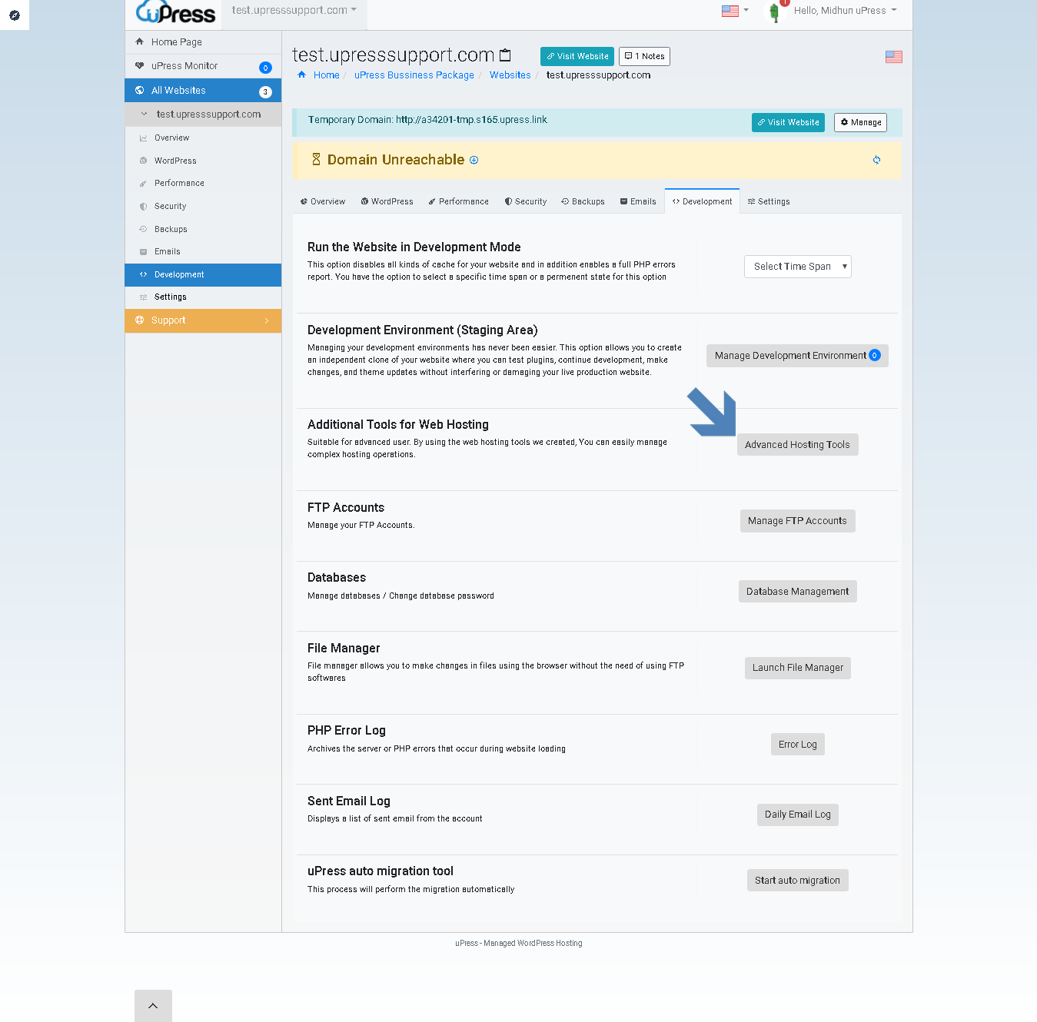Switch to the Overview tab
The width and height of the screenshot is (1037, 1022).
pos(323,201)
